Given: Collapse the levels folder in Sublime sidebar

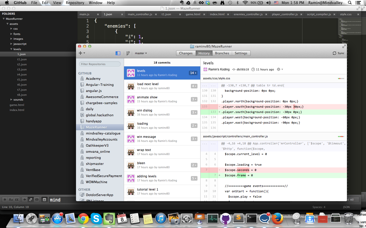Looking at the screenshot, I should (11, 49).
